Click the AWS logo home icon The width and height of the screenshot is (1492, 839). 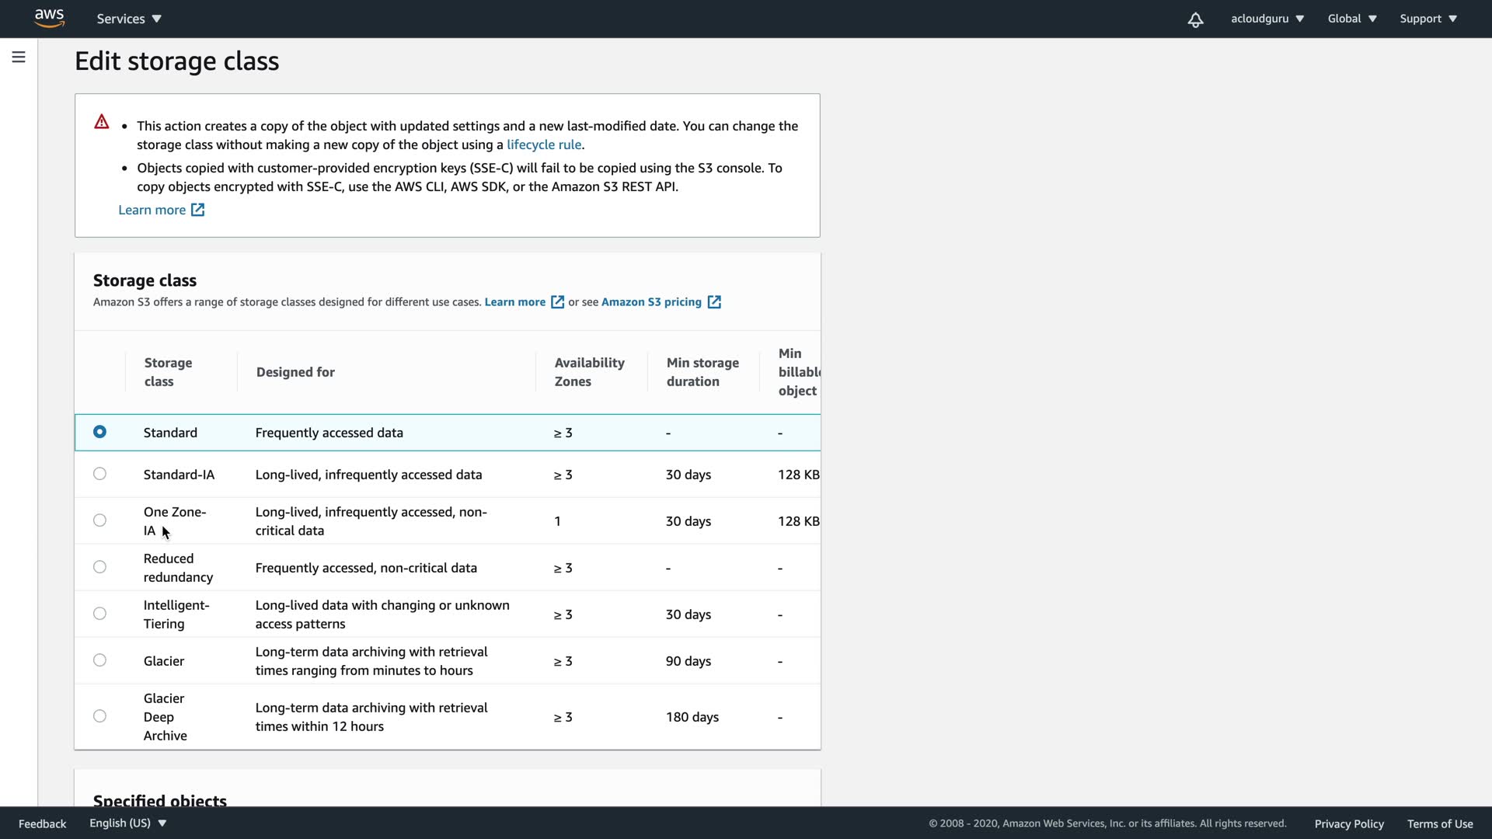point(49,18)
